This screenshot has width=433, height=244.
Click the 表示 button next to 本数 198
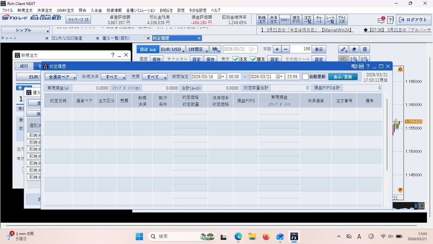319,49
